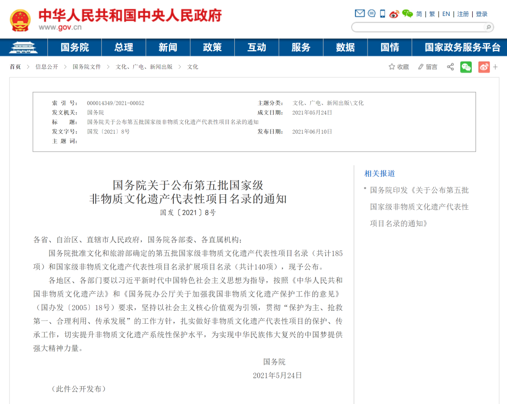507x404 pixels.
Task: Click the Weibo icon in top header
Action: point(394,14)
